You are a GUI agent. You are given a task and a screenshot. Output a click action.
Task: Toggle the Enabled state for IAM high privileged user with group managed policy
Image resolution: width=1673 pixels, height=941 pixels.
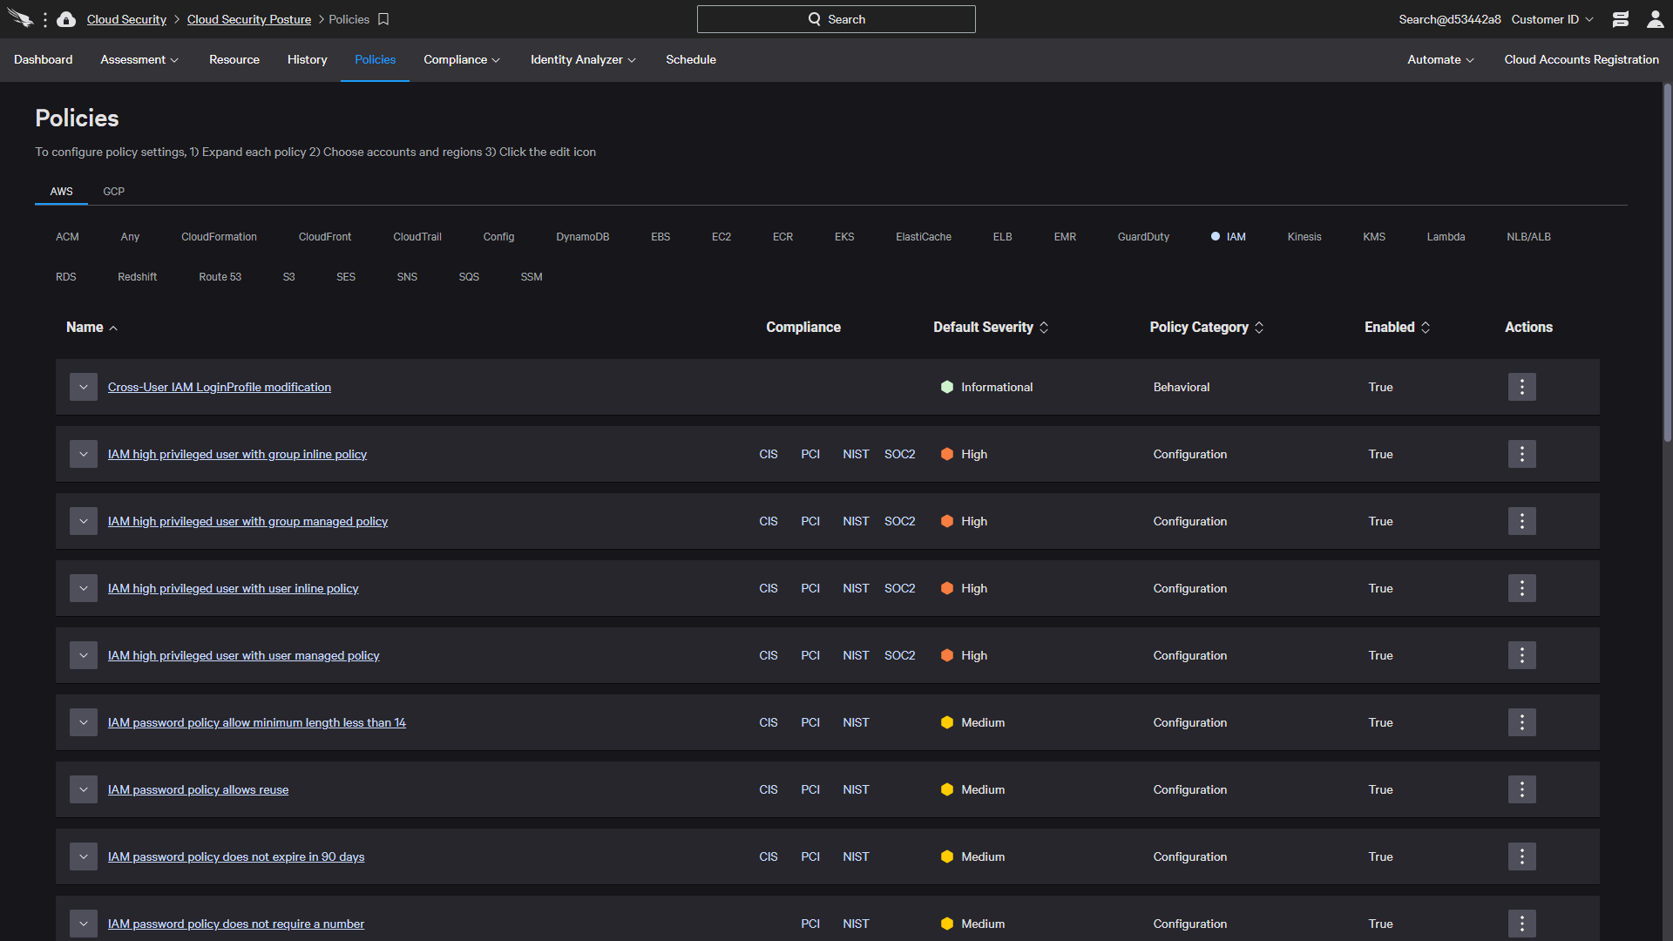[1521, 520]
